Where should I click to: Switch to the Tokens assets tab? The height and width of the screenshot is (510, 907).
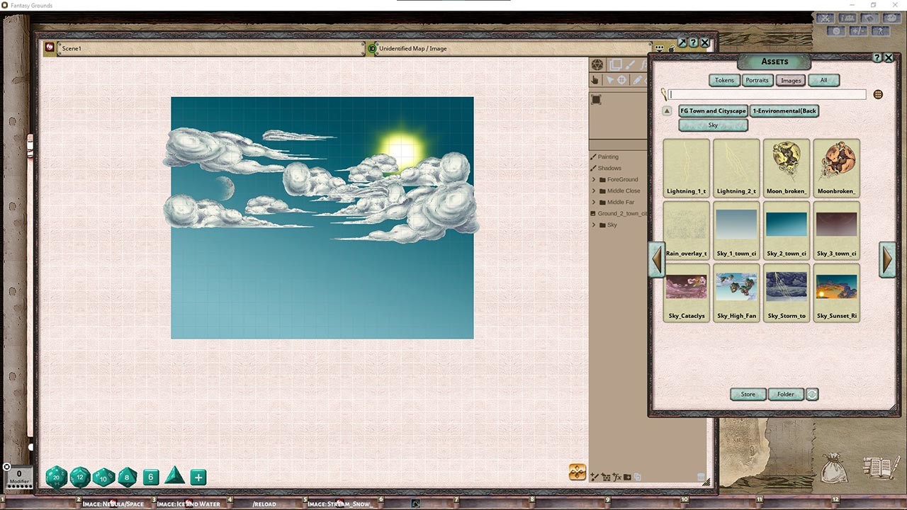pyautogui.click(x=724, y=80)
